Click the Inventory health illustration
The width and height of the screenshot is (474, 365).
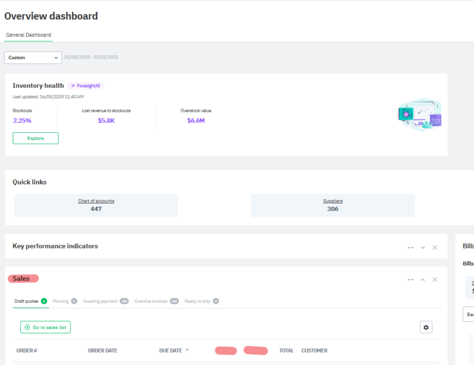tap(420, 115)
